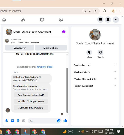Click the volume speaker tray icon
The height and width of the screenshot is (135, 124).
coord(91,131)
